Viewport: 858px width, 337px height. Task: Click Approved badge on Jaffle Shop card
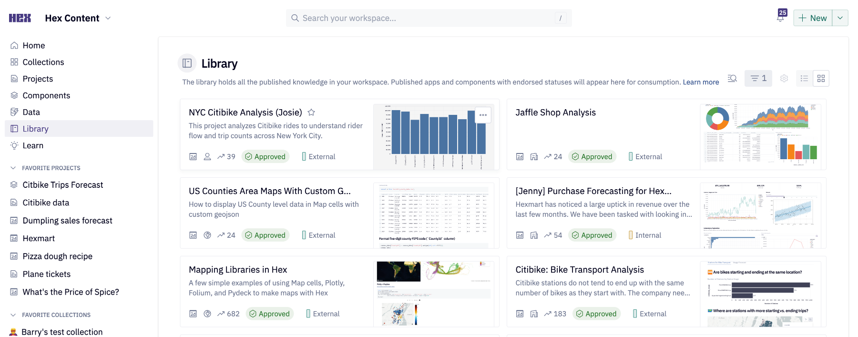tap(592, 156)
